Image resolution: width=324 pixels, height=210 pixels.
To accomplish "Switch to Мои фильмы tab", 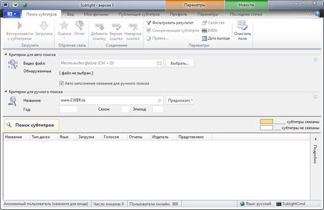I will (96, 14).
